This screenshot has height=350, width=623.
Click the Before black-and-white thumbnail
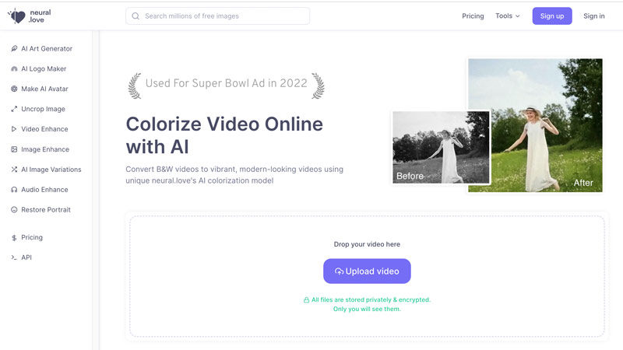coord(441,148)
